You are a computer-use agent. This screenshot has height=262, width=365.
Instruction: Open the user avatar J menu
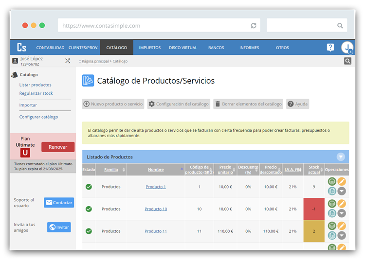tap(347, 48)
